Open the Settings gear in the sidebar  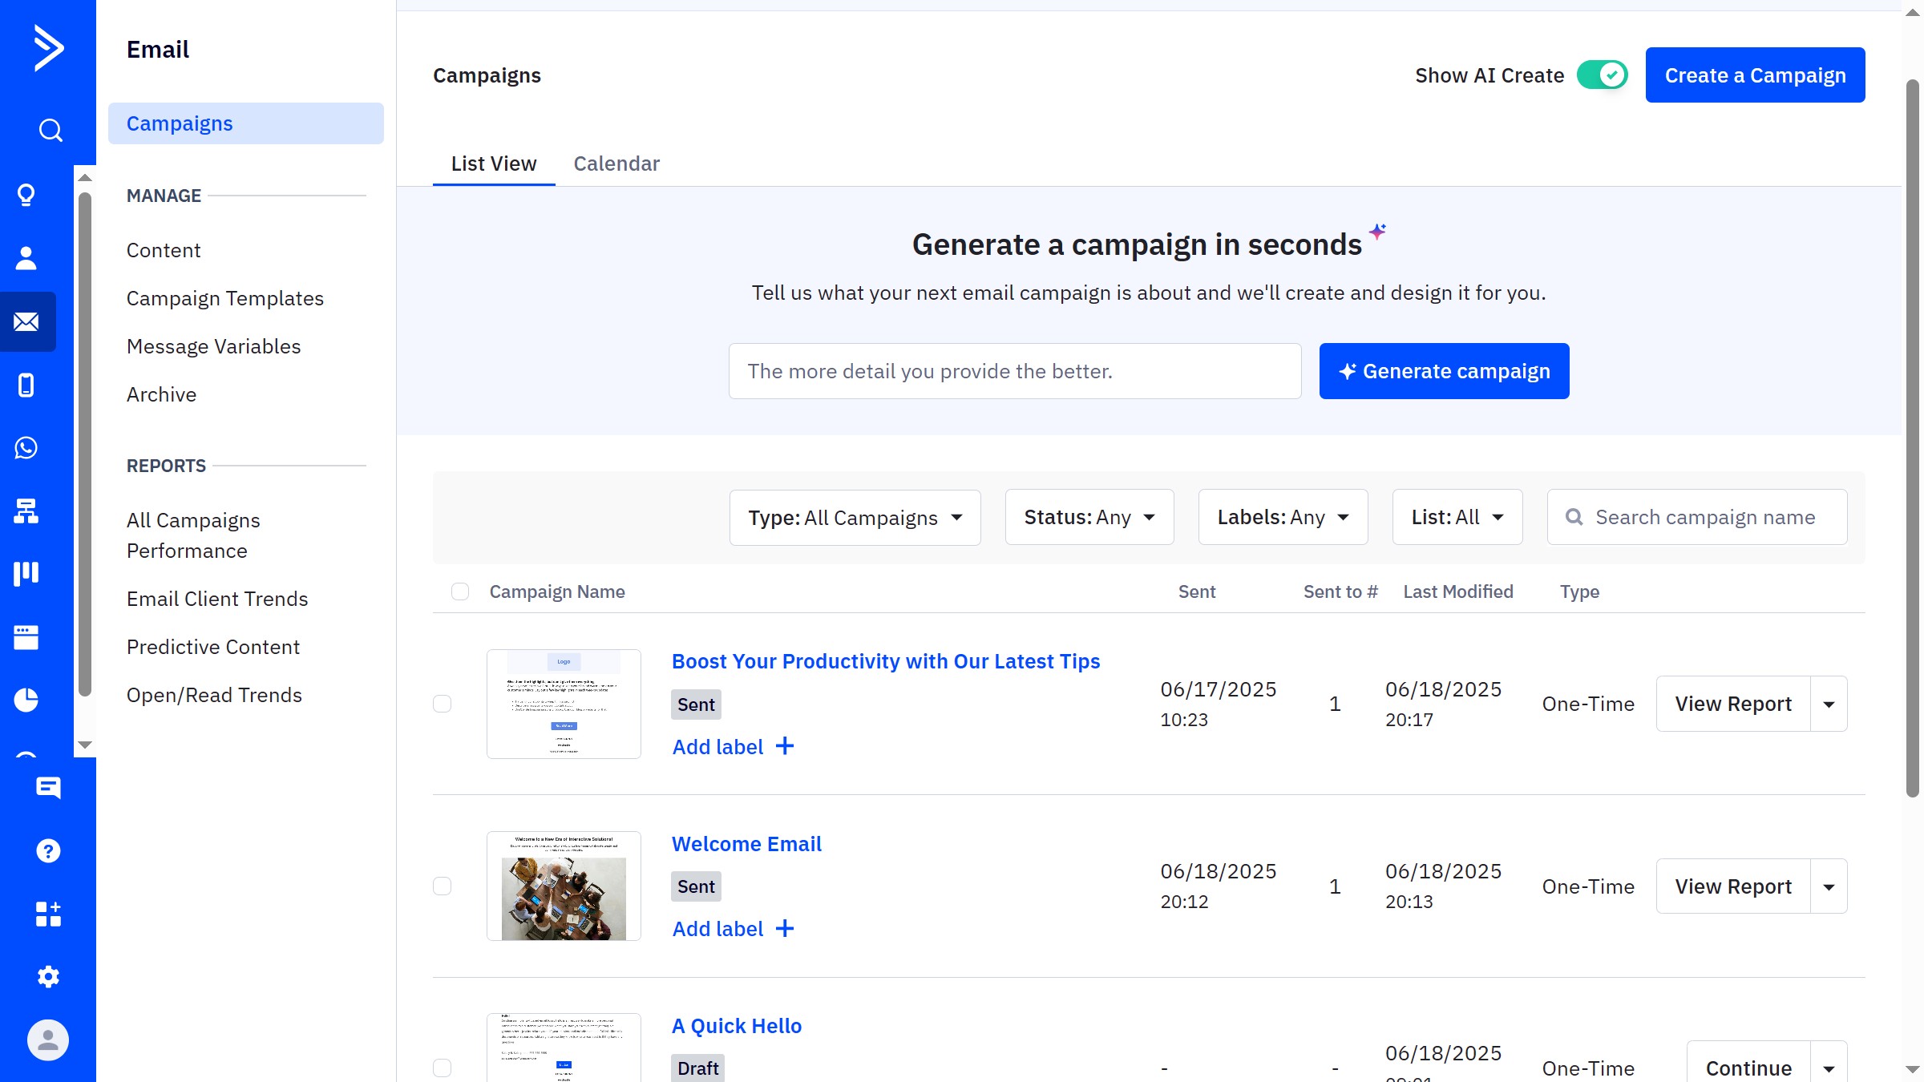(48, 976)
